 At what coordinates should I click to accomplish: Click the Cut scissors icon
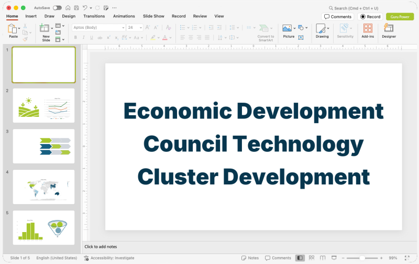[25, 26]
